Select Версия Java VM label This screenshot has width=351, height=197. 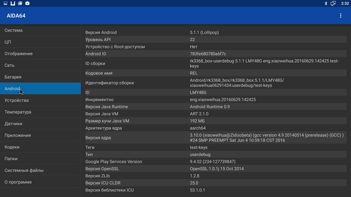point(102,114)
